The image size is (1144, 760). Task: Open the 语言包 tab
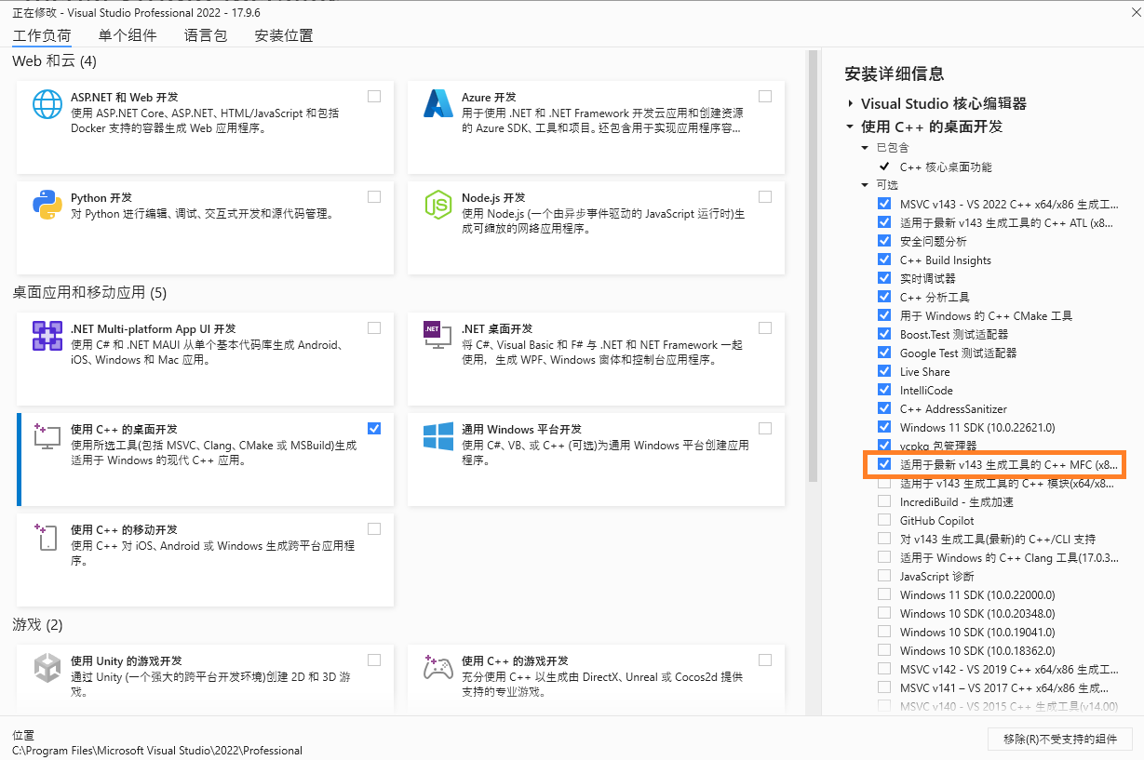point(206,35)
